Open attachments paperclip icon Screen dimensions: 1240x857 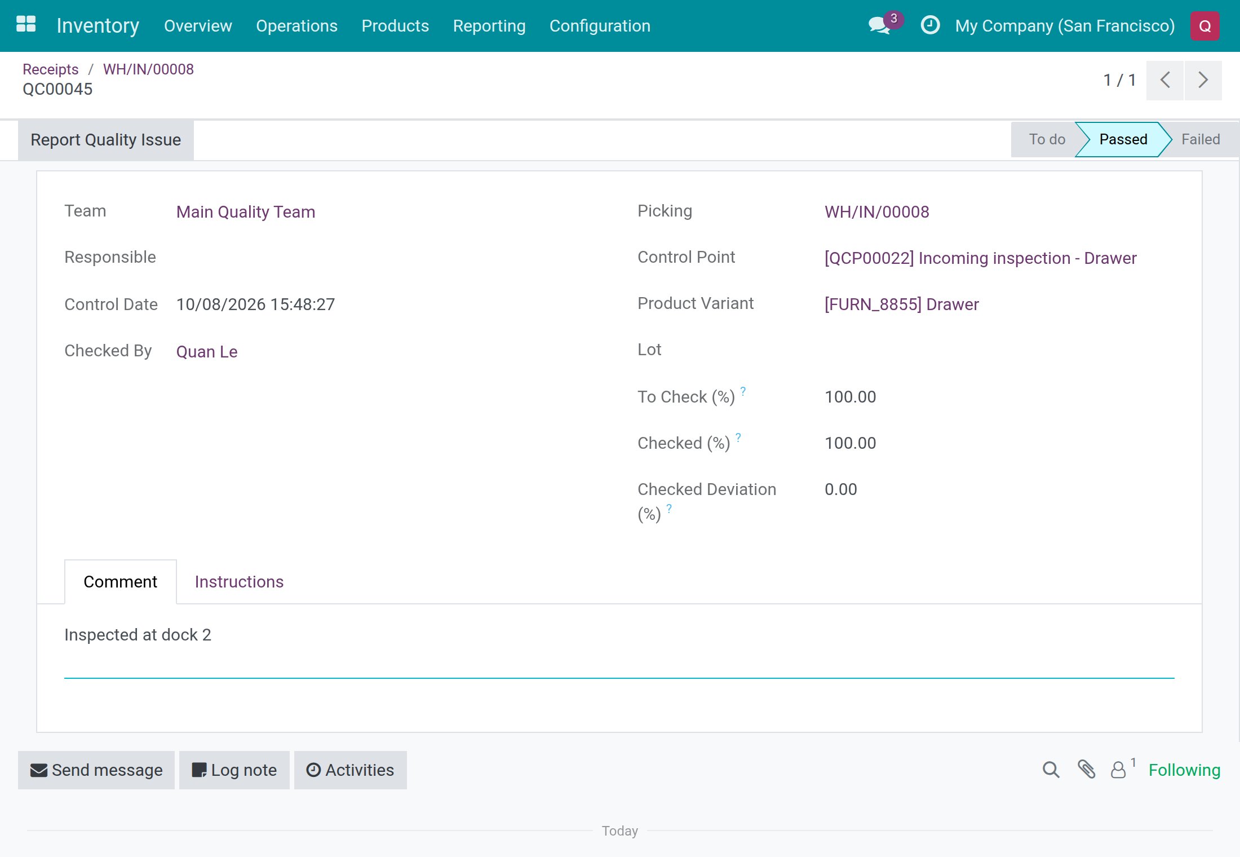[x=1086, y=770]
